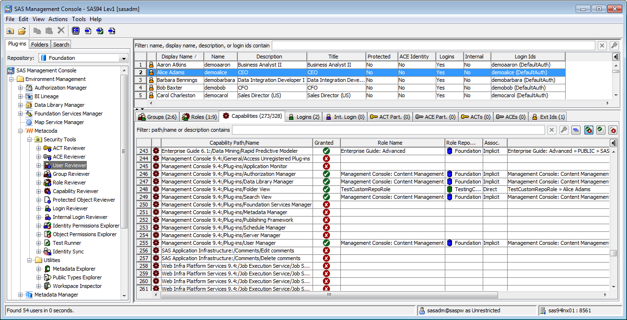Image resolution: width=627 pixels, height=320 pixels.
Task: Click the blue layers filter icon
Action: pyautogui.click(x=576, y=130)
